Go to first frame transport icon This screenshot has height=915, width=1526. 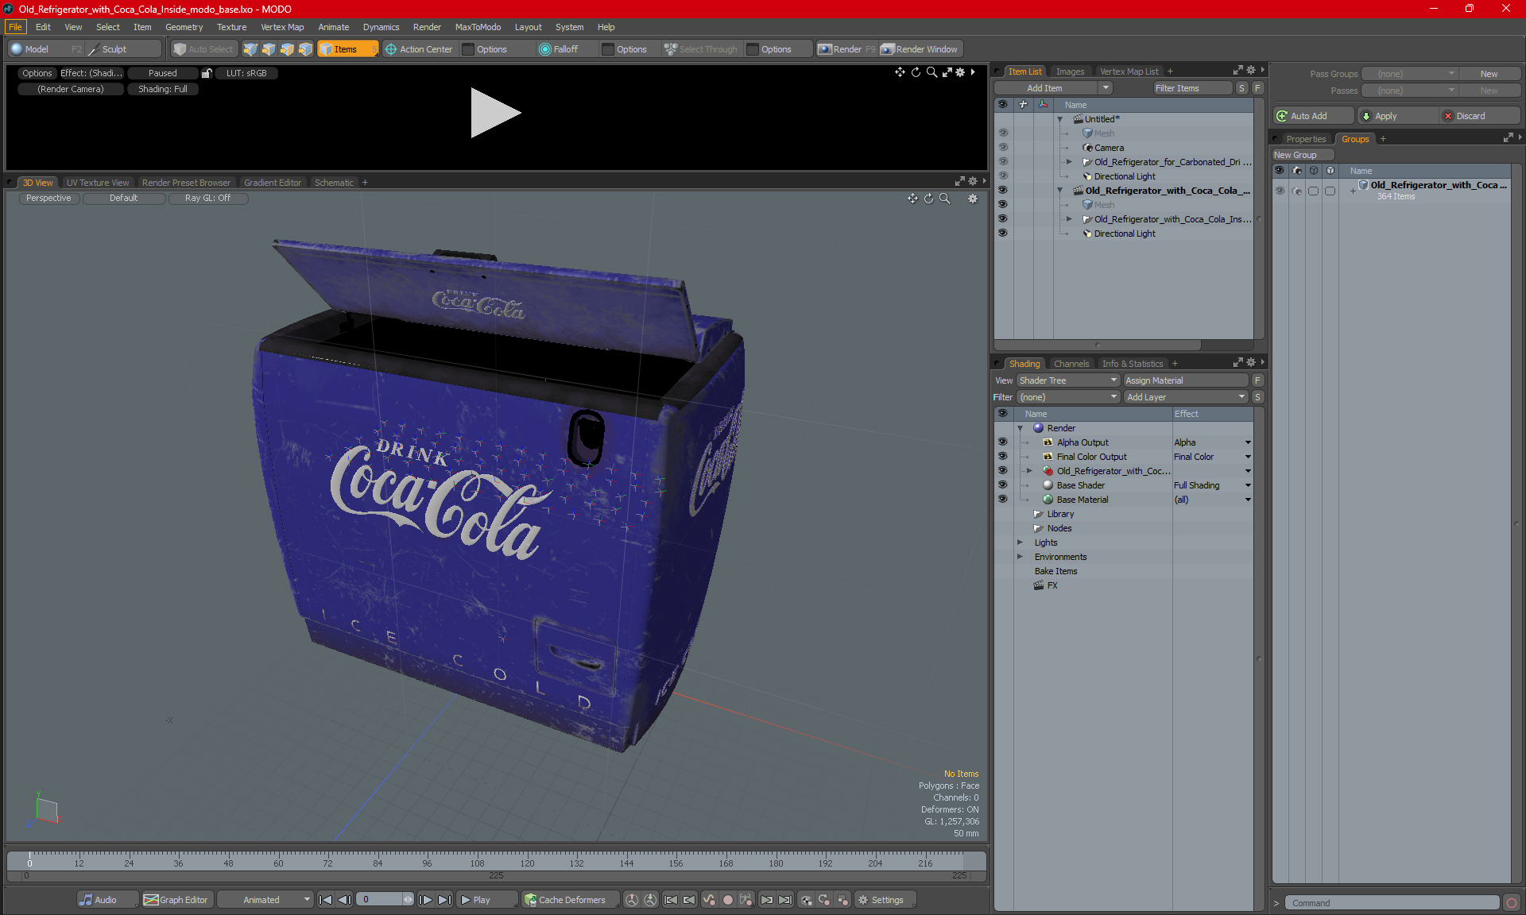coord(326,900)
